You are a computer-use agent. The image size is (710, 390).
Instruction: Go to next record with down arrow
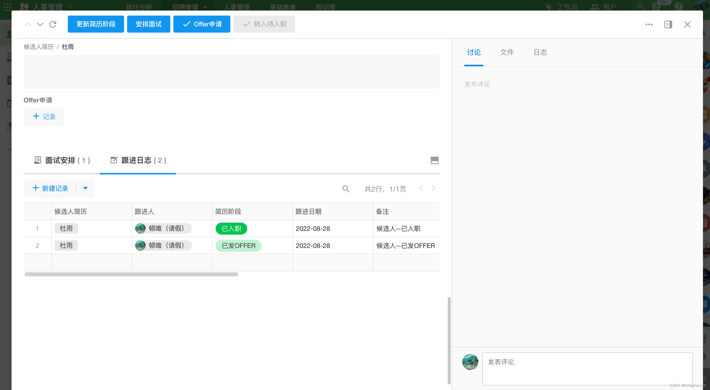40,24
